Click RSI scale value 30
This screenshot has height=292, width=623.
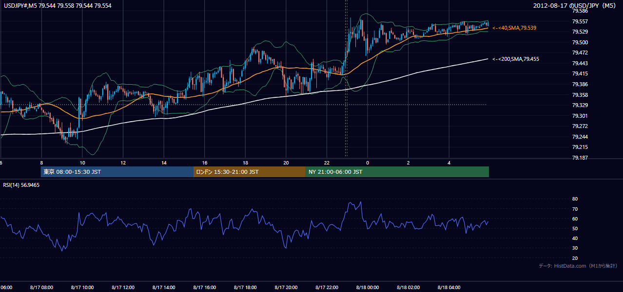(x=575, y=248)
